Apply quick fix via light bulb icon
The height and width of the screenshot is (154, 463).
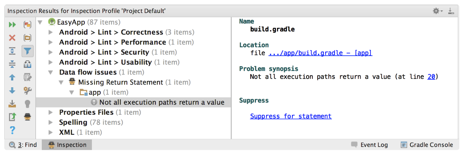click(28, 104)
